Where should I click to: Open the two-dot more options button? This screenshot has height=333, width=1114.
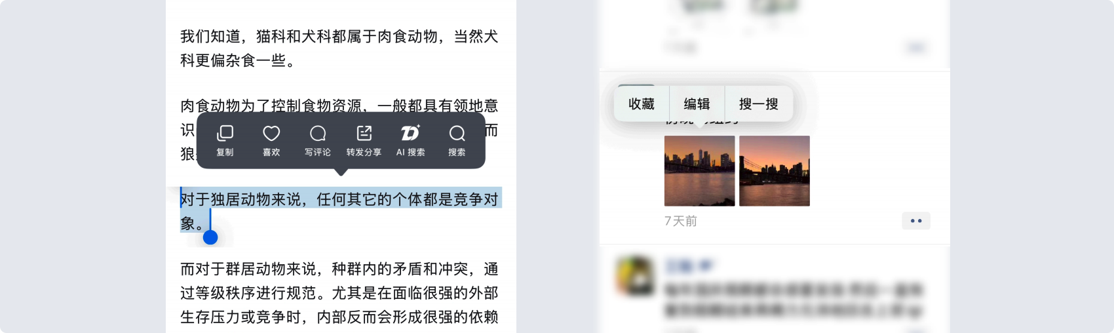916,221
